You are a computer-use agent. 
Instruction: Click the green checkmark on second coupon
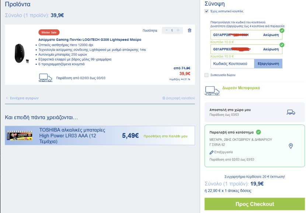[x=282, y=45]
